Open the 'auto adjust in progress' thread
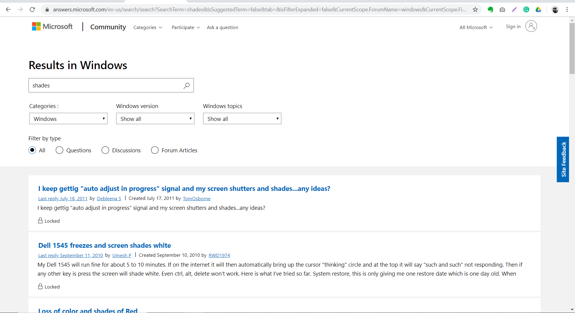Viewport: 575px width, 313px height. (x=184, y=189)
